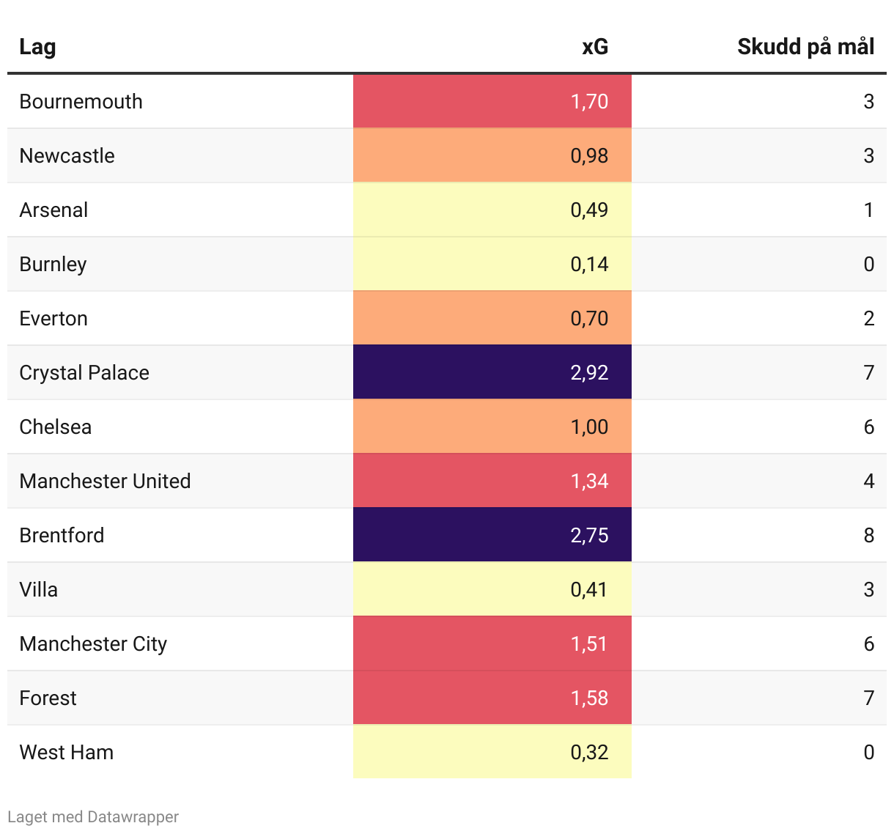Click Arsenal xG cell 0,49
The width and height of the screenshot is (894, 834).
pyautogui.click(x=589, y=210)
